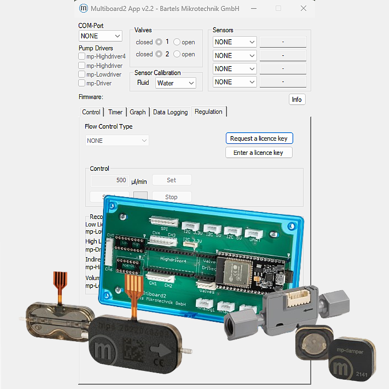Click the Info button

tap(297, 100)
